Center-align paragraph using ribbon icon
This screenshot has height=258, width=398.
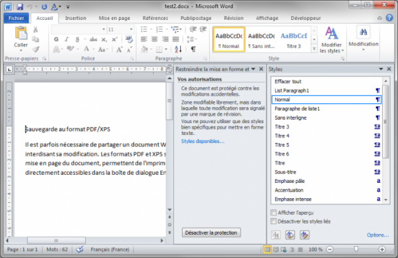154,39
